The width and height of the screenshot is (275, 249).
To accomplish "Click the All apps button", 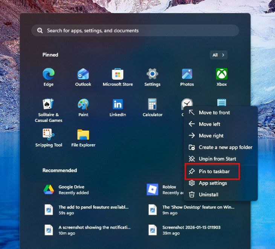I will [x=218, y=55].
